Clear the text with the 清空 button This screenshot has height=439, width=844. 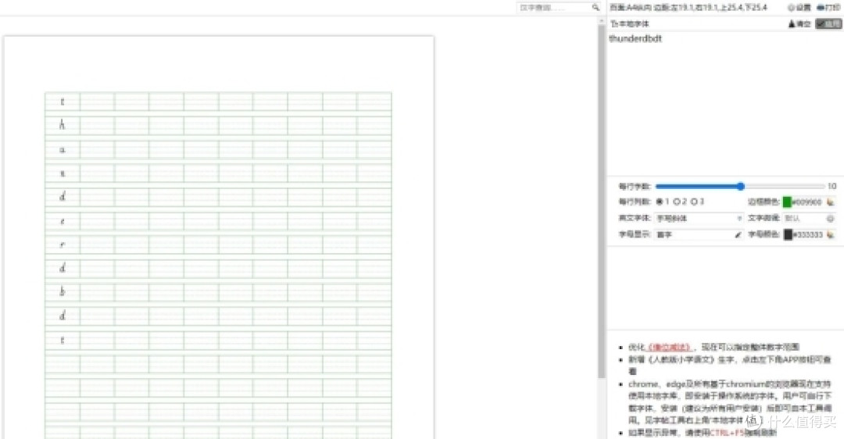pos(799,23)
